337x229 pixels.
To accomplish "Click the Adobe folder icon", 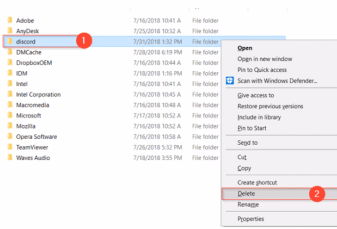I will pyautogui.click(x=10, y=20).
